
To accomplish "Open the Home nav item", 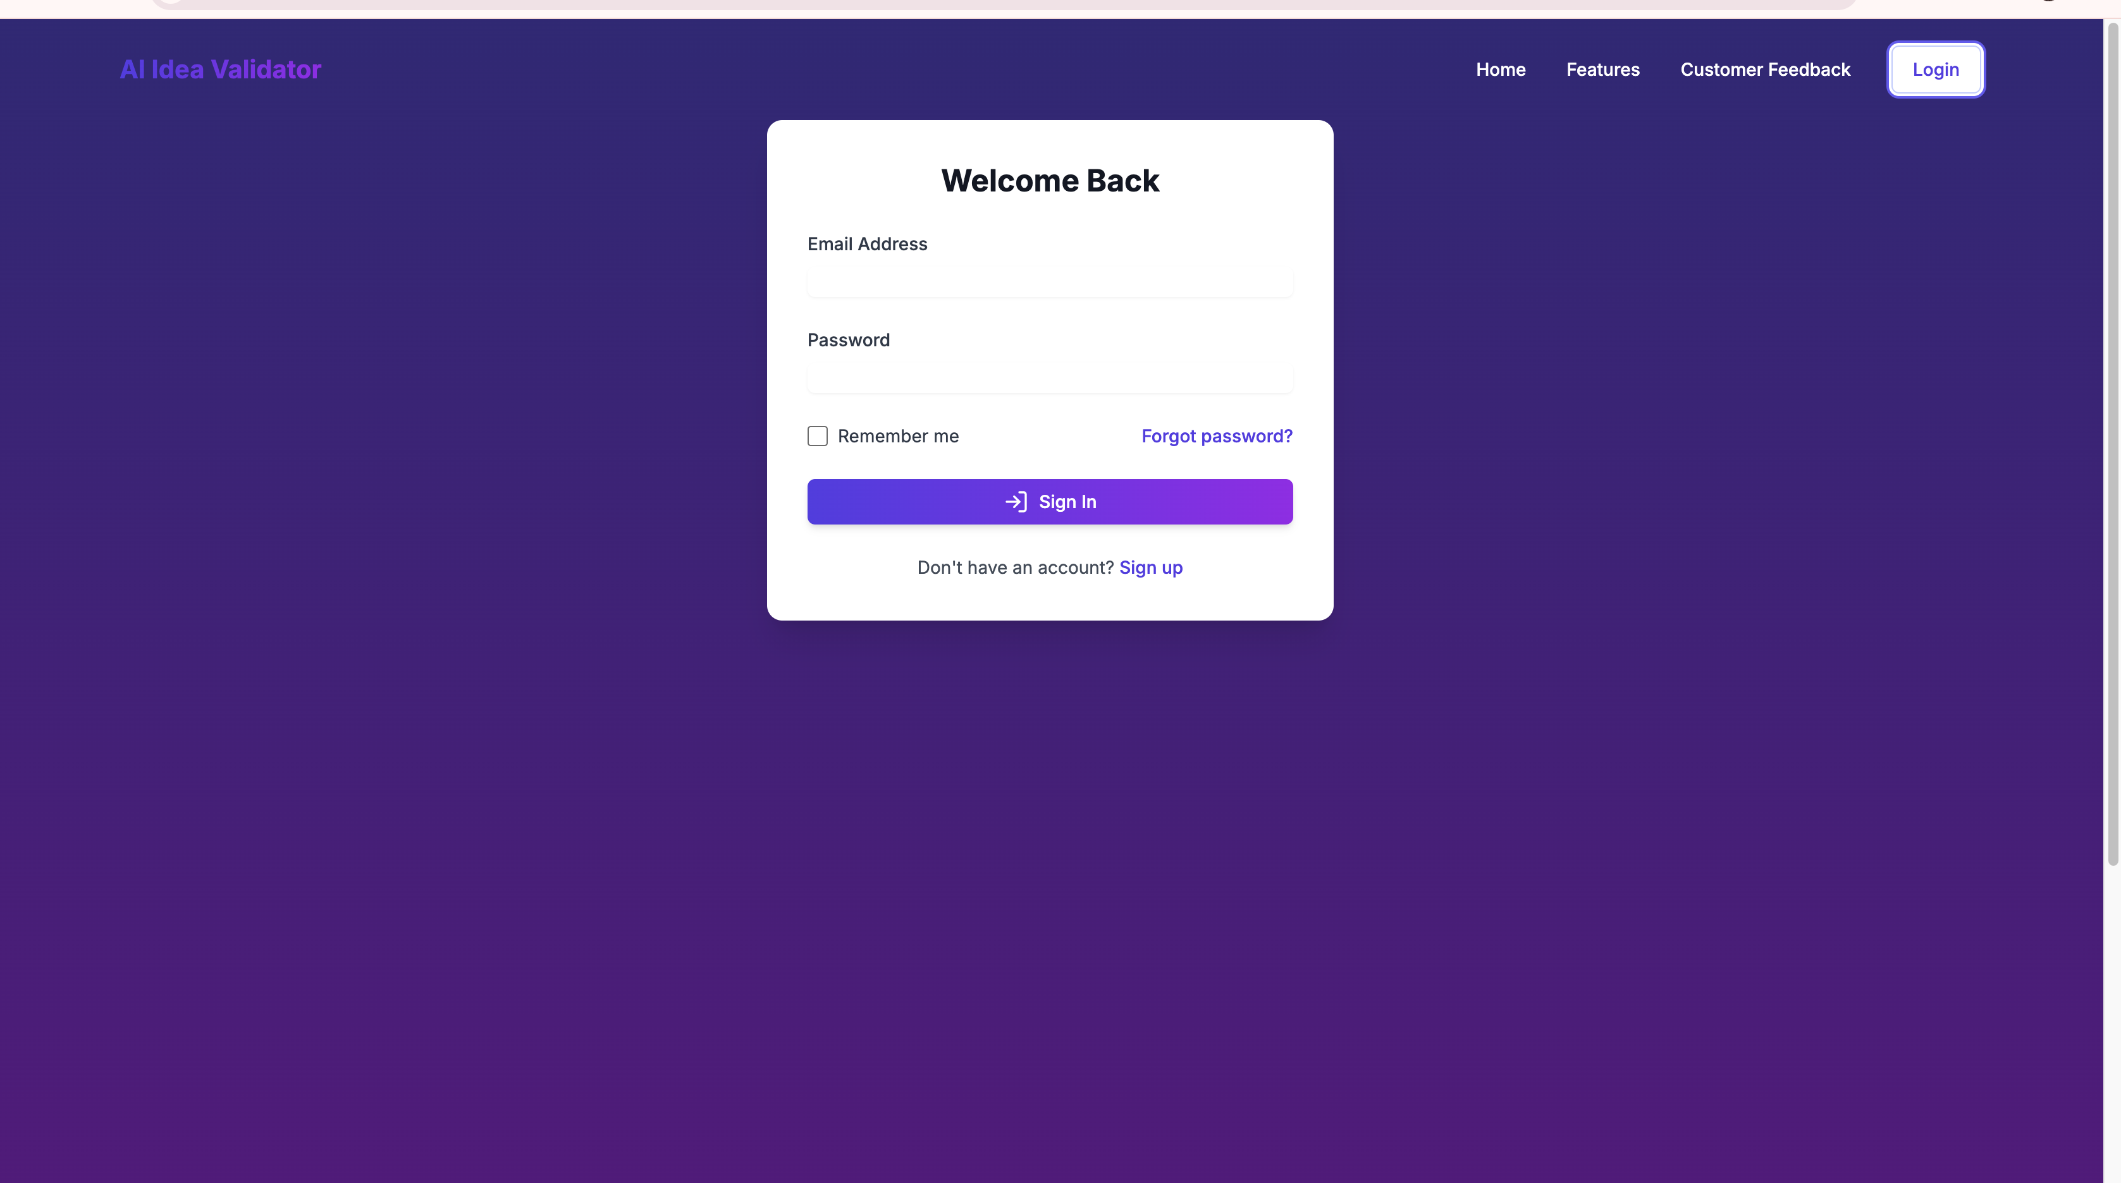I will 1500,69.
